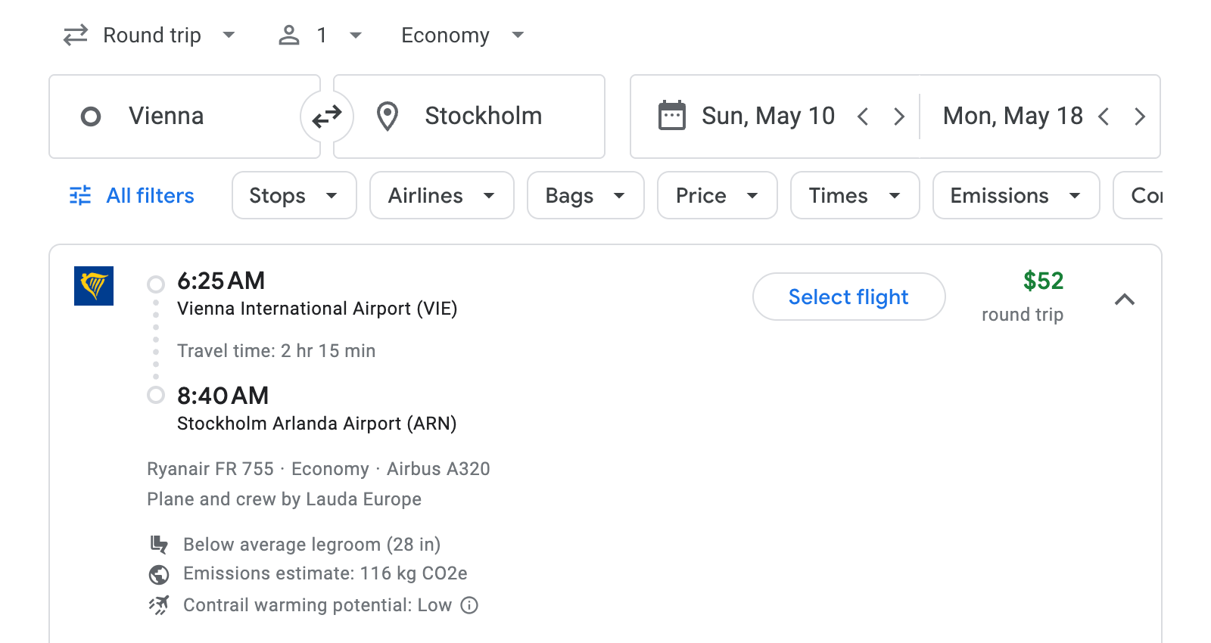Image resolution: width=1211 pixels, height=643 pixels.
Task: Click the emissions globe icon
Action: (159, 574)
